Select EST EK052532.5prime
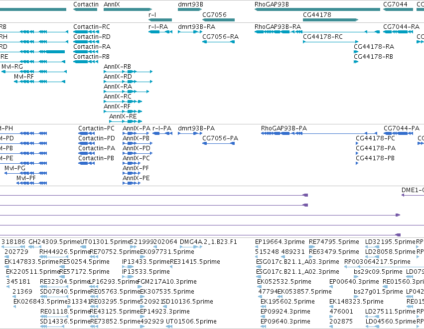The image size is (424, 329). (x=284, y=282)
